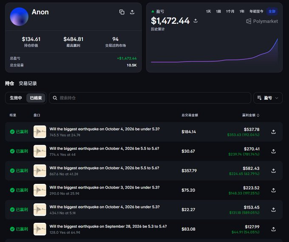Click green check icon in $184.14 row
This screenshot has height=242, width=289.
[x=12, y=132]
